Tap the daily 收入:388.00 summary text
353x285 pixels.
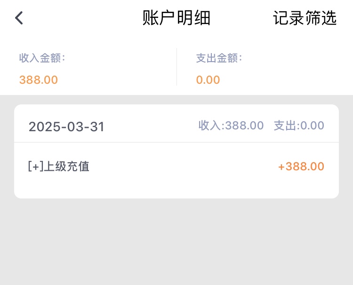pos(231,126)
